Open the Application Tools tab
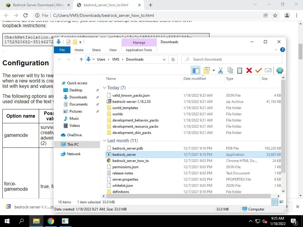 139,50
